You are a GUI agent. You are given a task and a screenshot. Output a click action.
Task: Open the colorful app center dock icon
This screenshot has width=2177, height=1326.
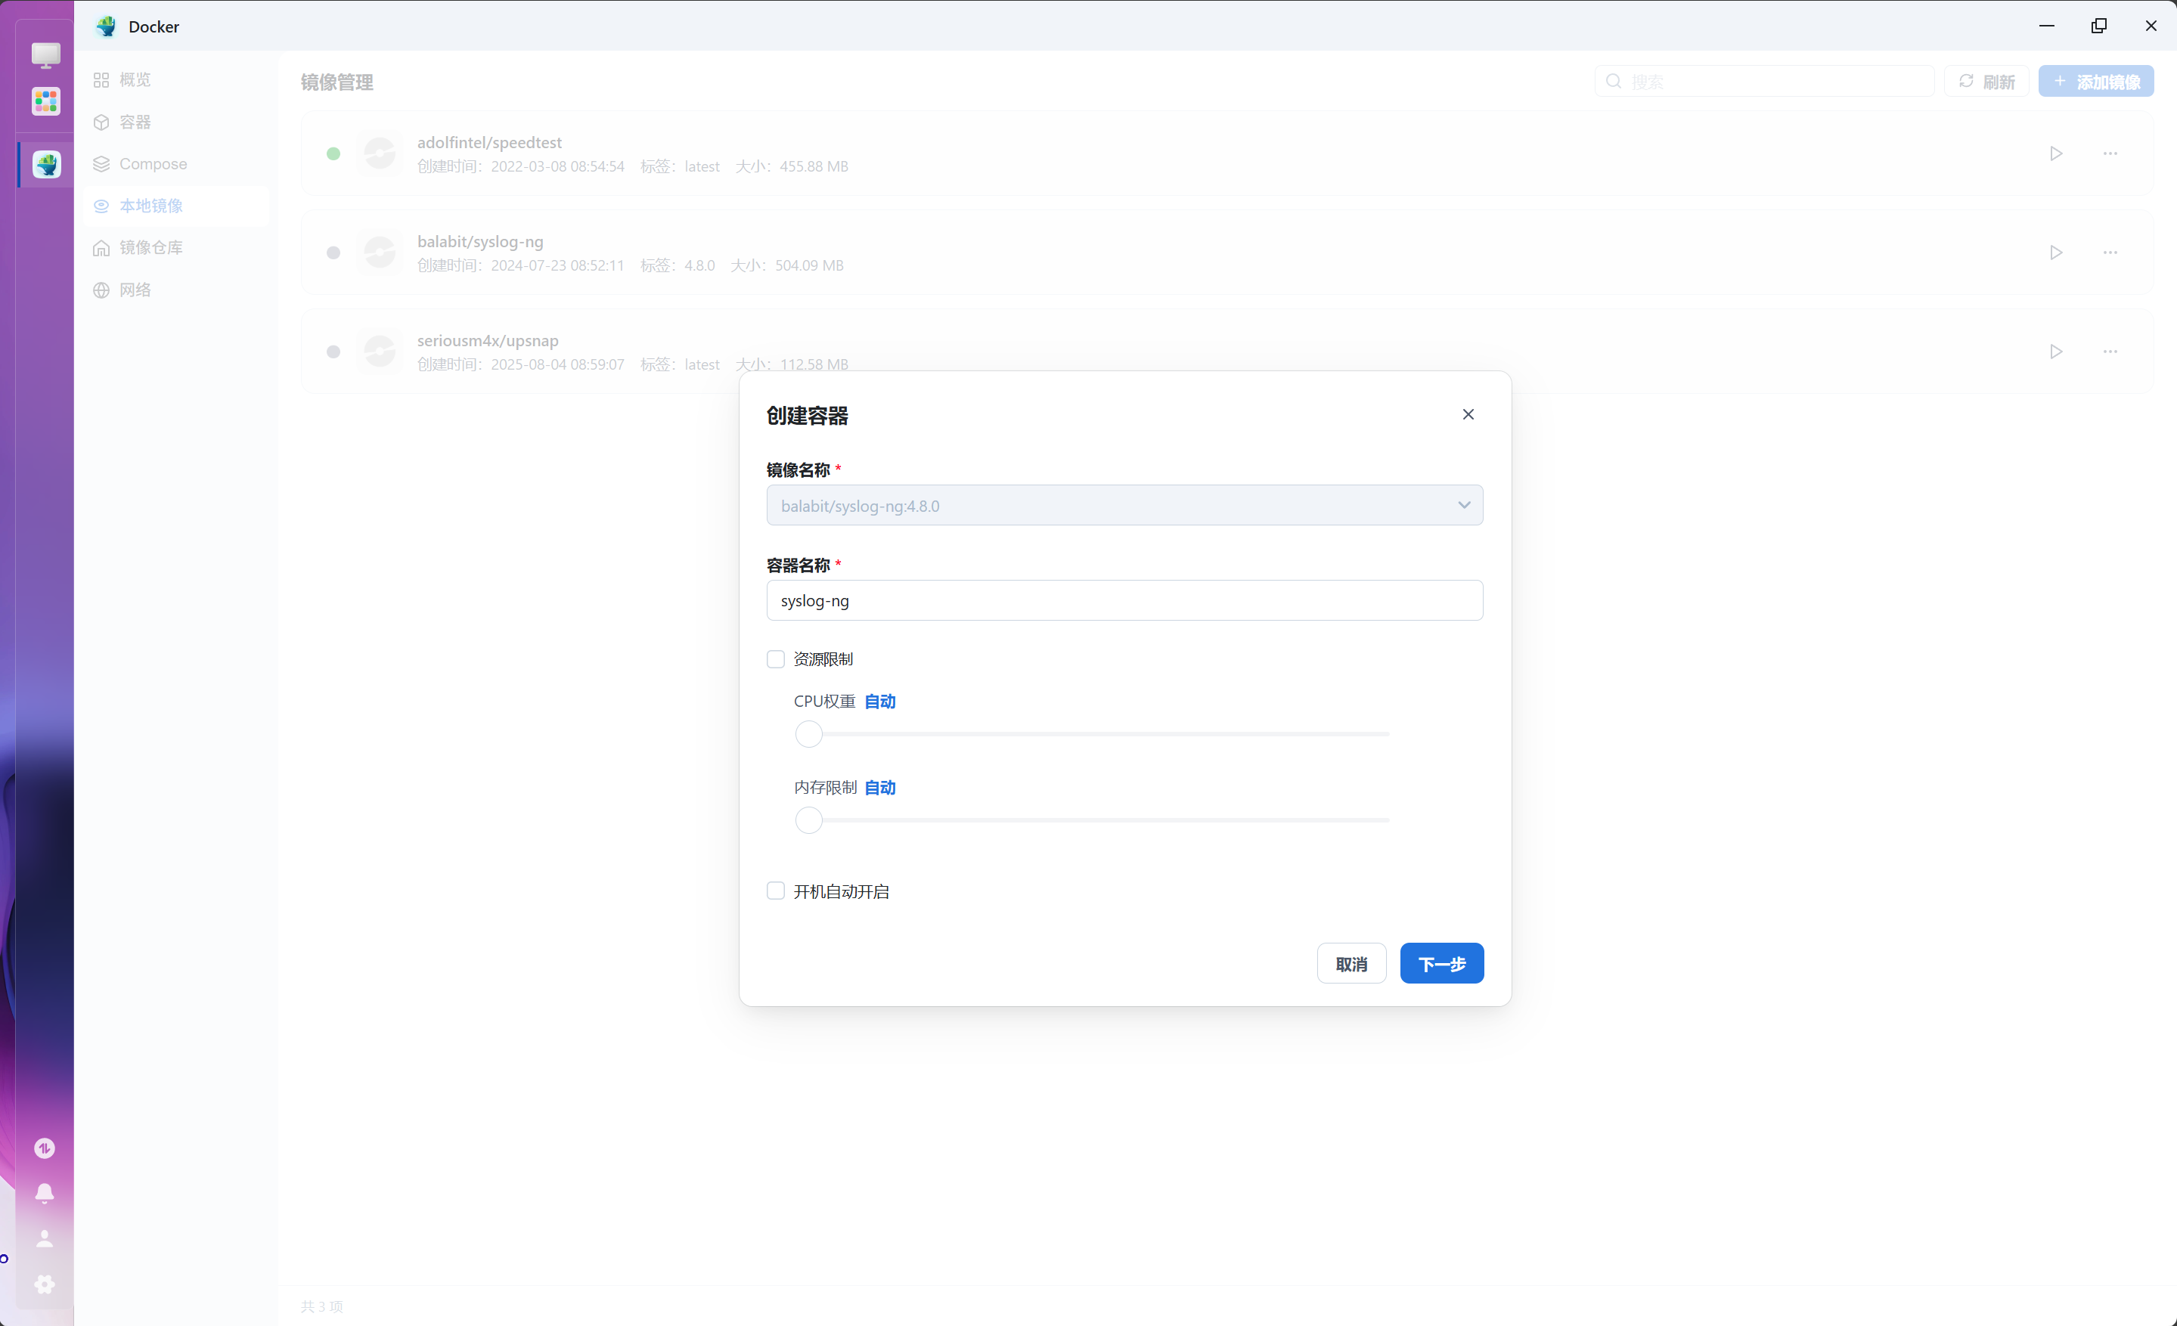(x=46, y=101)
